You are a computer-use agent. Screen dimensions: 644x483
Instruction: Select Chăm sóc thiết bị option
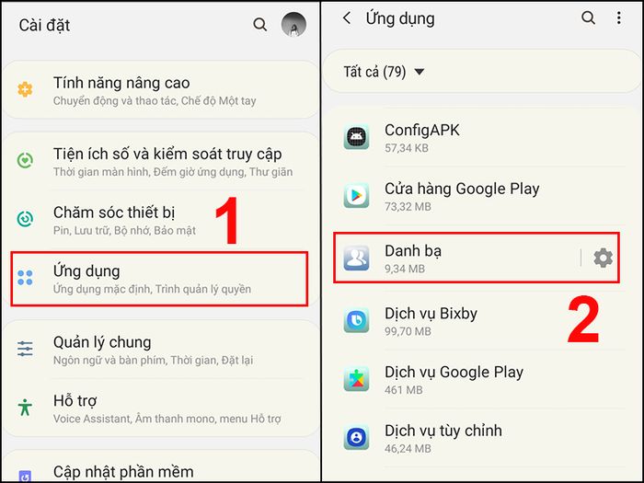161,220
